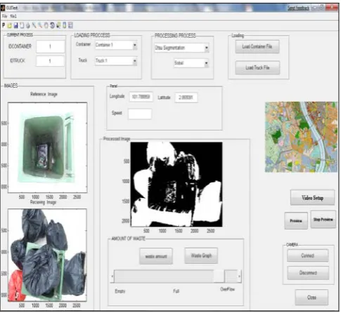Click the Reference Image of the green bin

coord(47,147)
